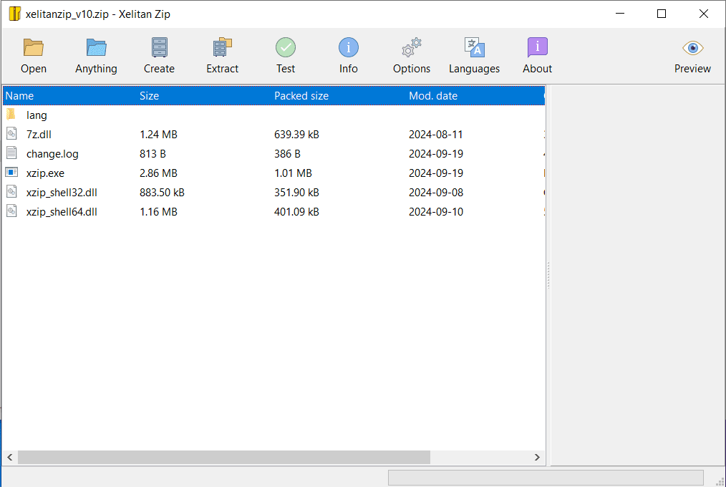Image resolution: width=726 pixels, height=487 pixels.
Task: Click the date of change.log
Action: (436, 154)
